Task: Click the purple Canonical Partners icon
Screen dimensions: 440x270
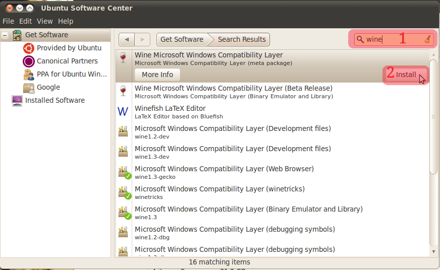Action: click(x=29, y=61)
